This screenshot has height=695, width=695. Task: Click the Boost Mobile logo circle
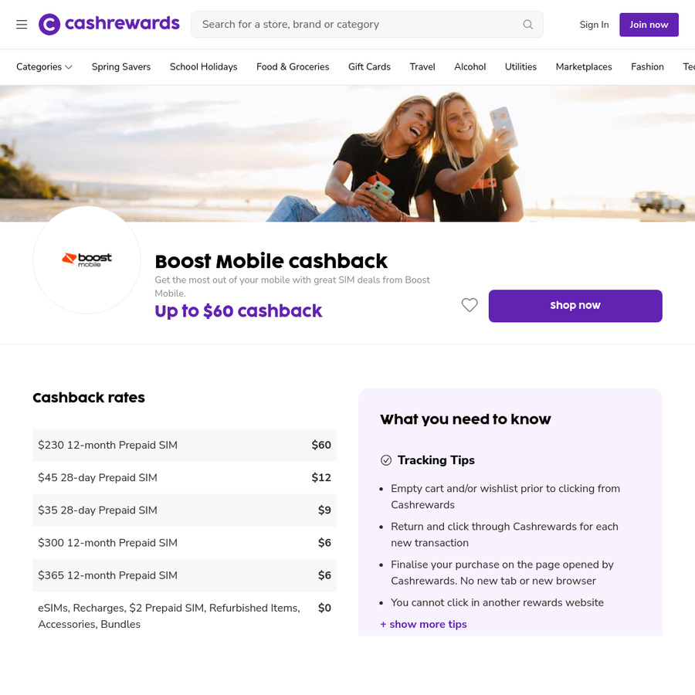pos(86,259)
